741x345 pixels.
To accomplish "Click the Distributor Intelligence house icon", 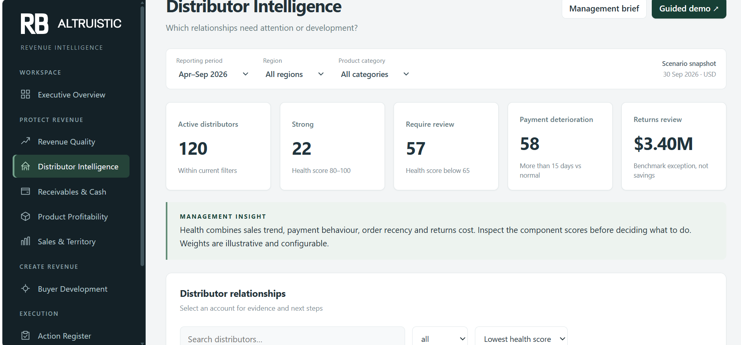I will click(26, 166).
